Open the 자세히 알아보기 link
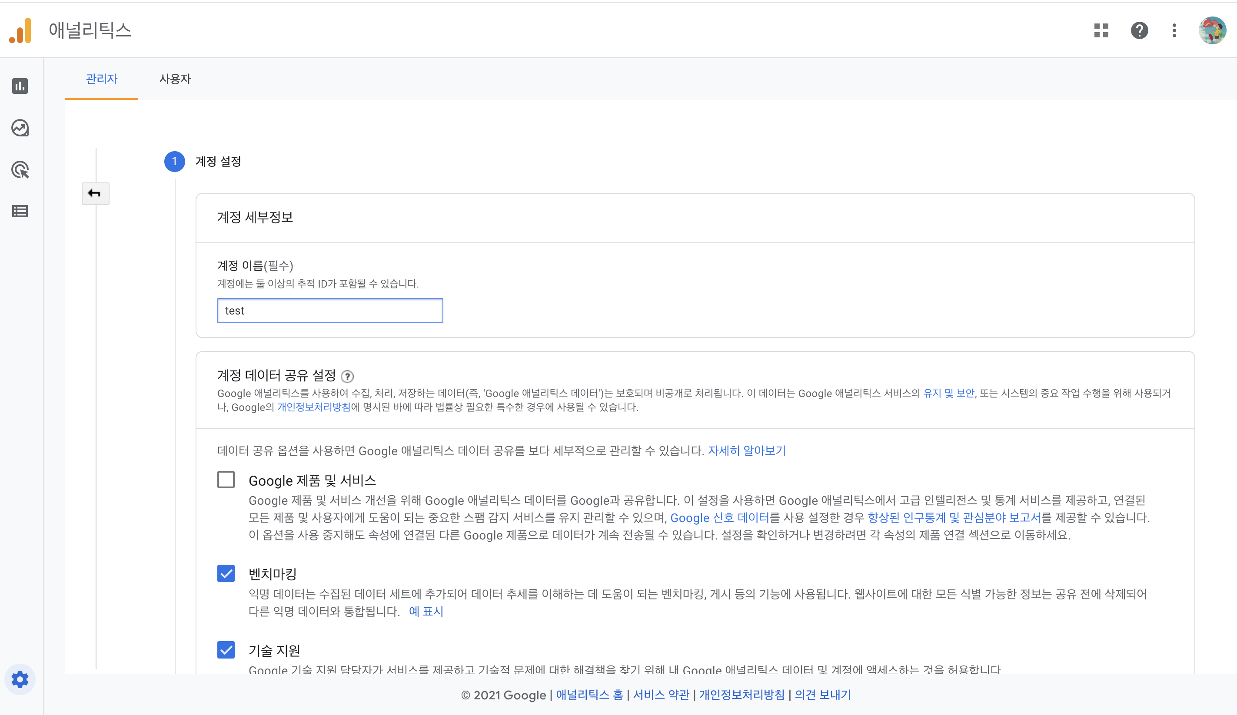 click(746, 450)
